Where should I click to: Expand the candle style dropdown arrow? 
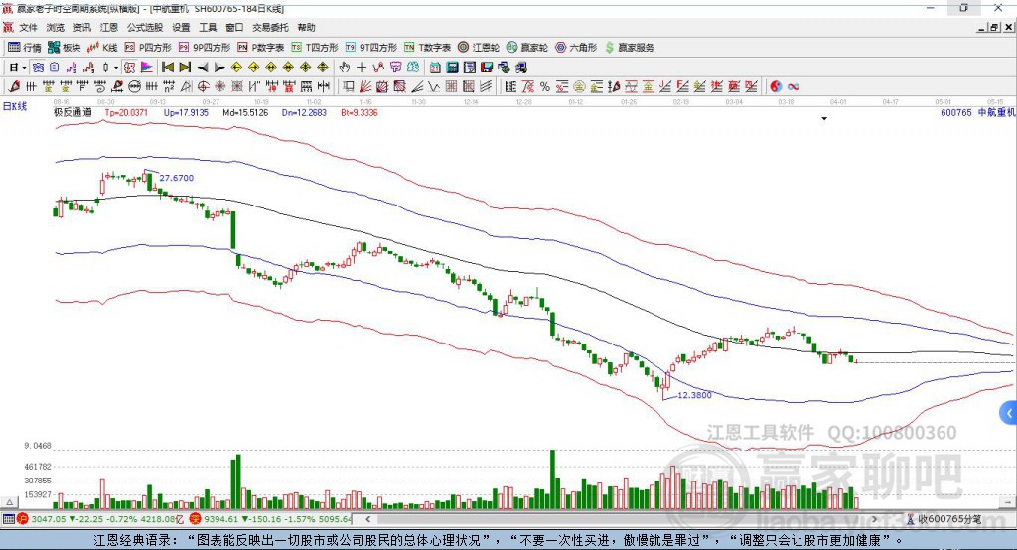[115, 68]
